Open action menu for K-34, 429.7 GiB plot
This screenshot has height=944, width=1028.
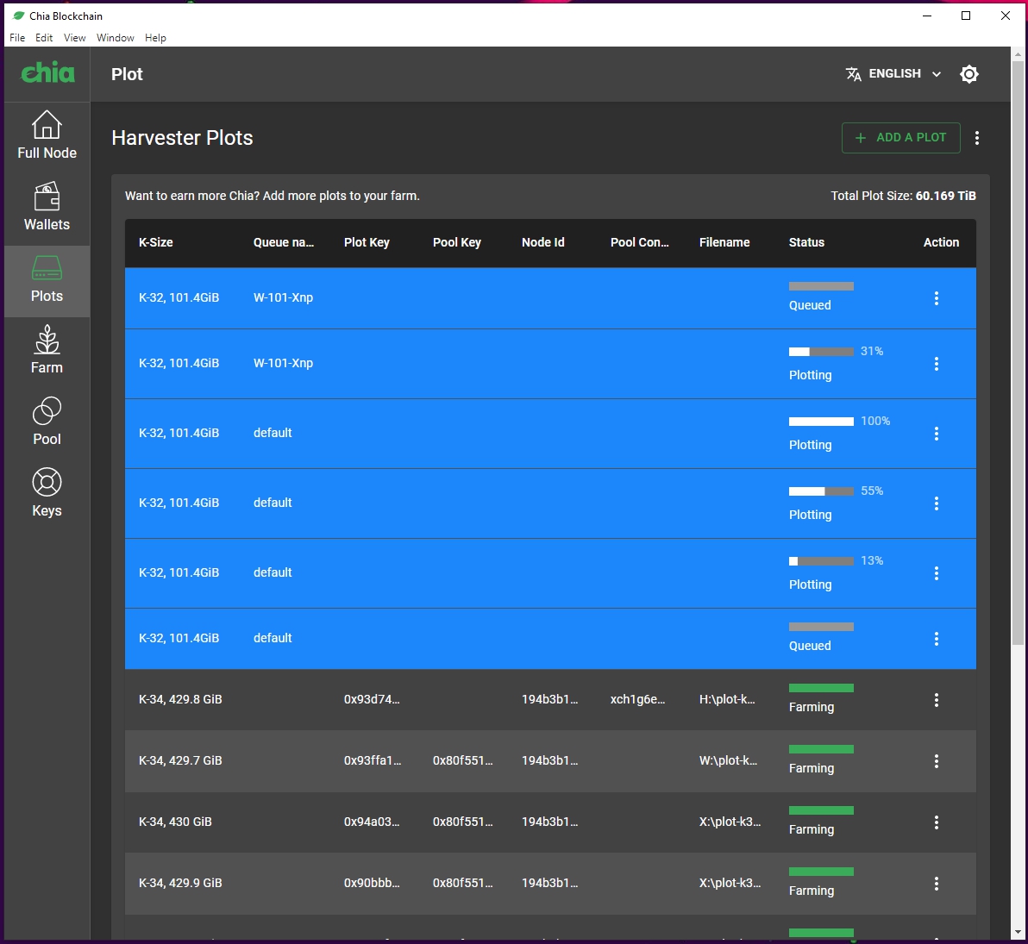937,761
